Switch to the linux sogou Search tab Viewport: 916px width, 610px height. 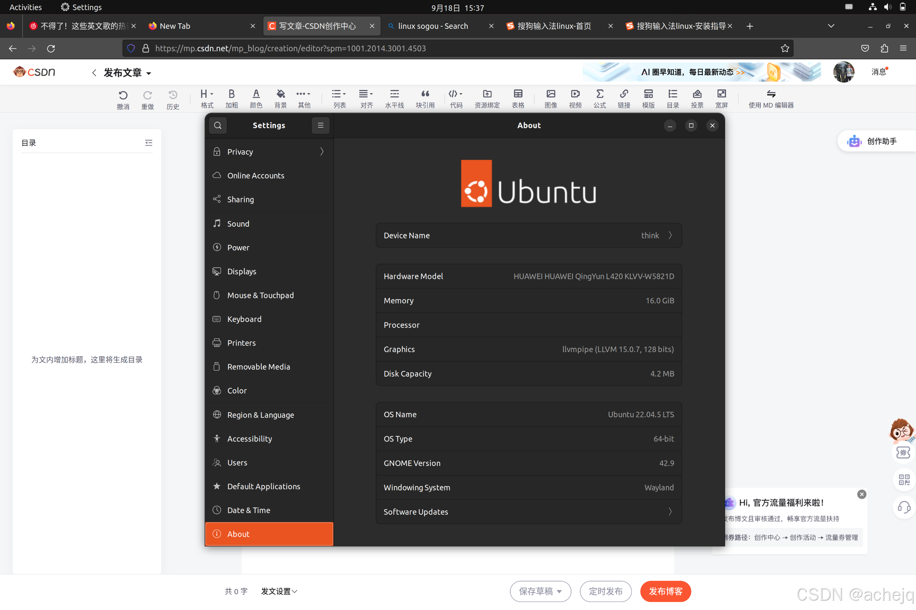[433, 26]
